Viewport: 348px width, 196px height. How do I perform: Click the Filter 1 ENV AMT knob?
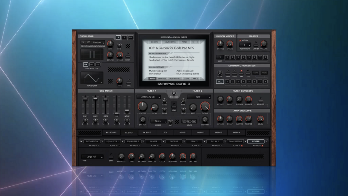(143, 120)
